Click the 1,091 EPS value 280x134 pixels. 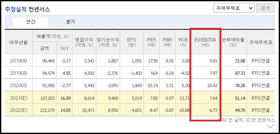[x=137, y=61]
